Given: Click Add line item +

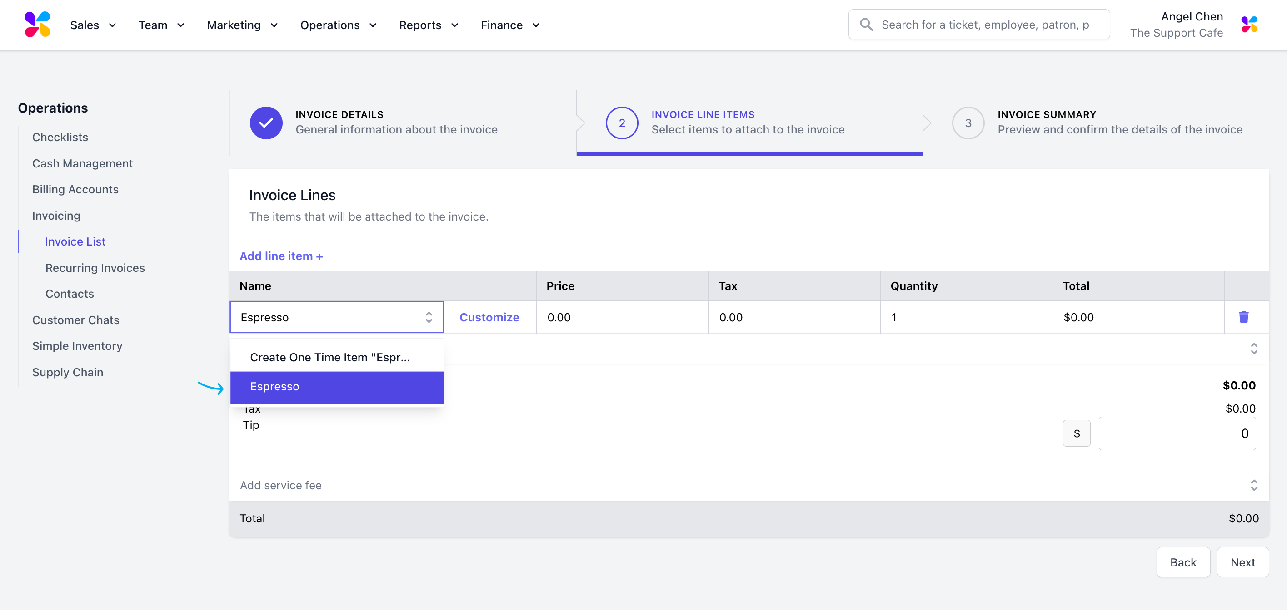Looking at the screenshot, I should (x=281, y=256).
